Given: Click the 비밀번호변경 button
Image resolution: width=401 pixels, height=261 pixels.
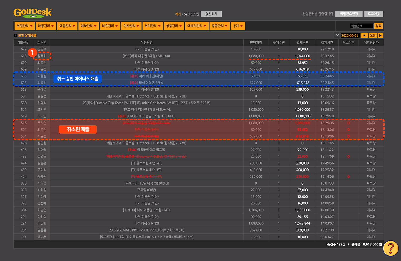Looking at the screenshot, I should point(349,14).
